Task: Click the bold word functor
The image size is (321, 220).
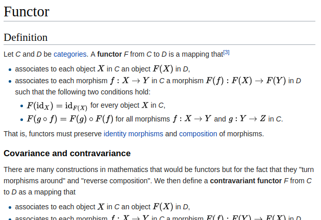Action: click(110, 54)
